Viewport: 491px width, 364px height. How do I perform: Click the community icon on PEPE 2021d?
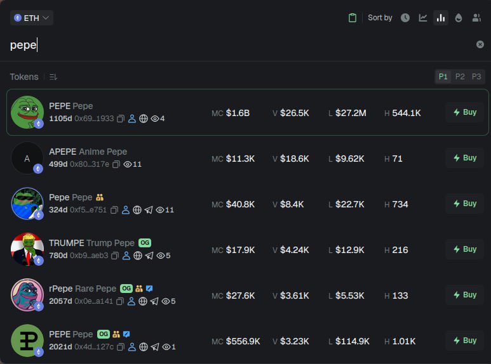[x=116, y=334]
